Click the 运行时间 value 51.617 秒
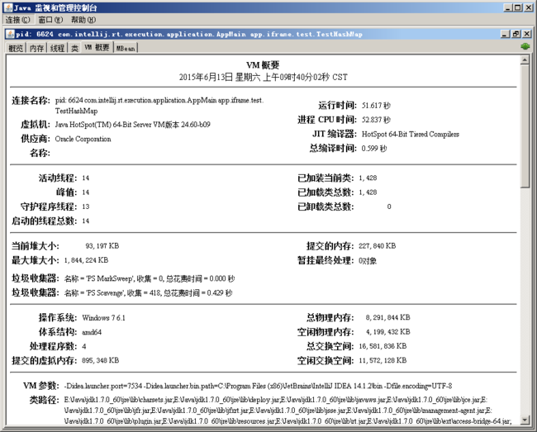Screen dimensions: 537x432 (x=376, y=106)
